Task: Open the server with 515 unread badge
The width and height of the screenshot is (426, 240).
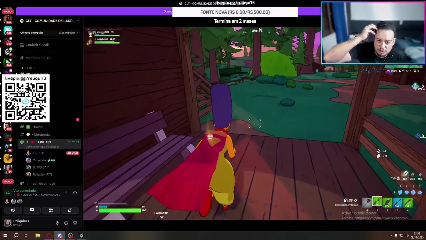Action: pyautogui.click(x=8, y=126)
